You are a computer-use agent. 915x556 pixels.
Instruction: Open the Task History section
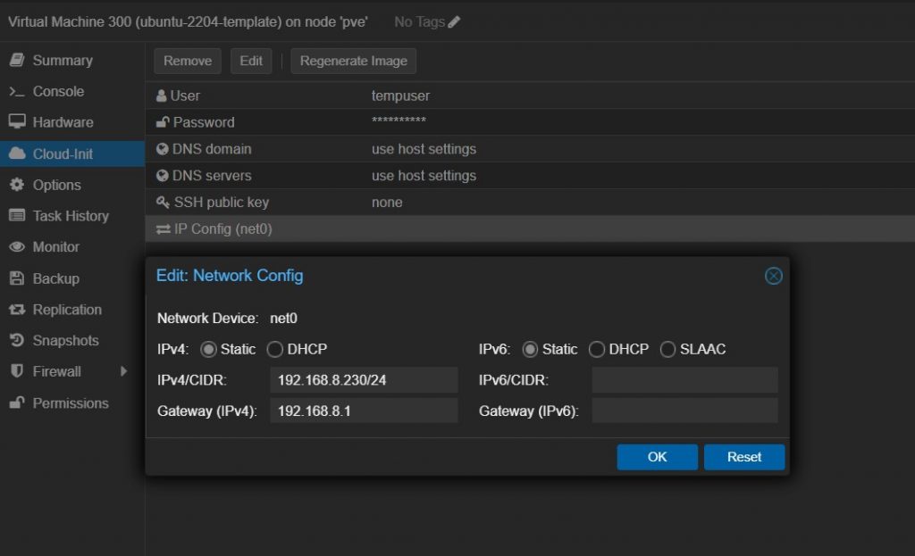[70, 216]
